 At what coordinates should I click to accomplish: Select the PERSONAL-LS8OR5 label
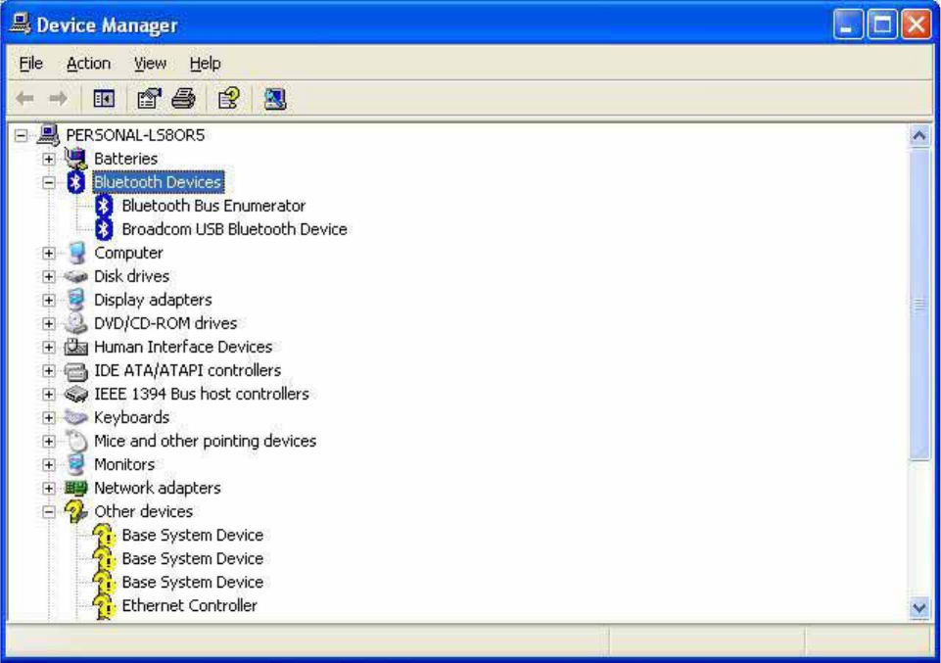[135, 135]
